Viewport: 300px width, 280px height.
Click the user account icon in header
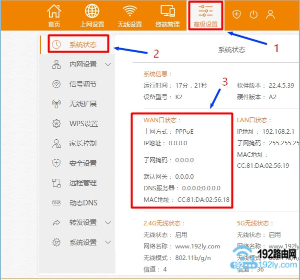click(x=270, y=15)
